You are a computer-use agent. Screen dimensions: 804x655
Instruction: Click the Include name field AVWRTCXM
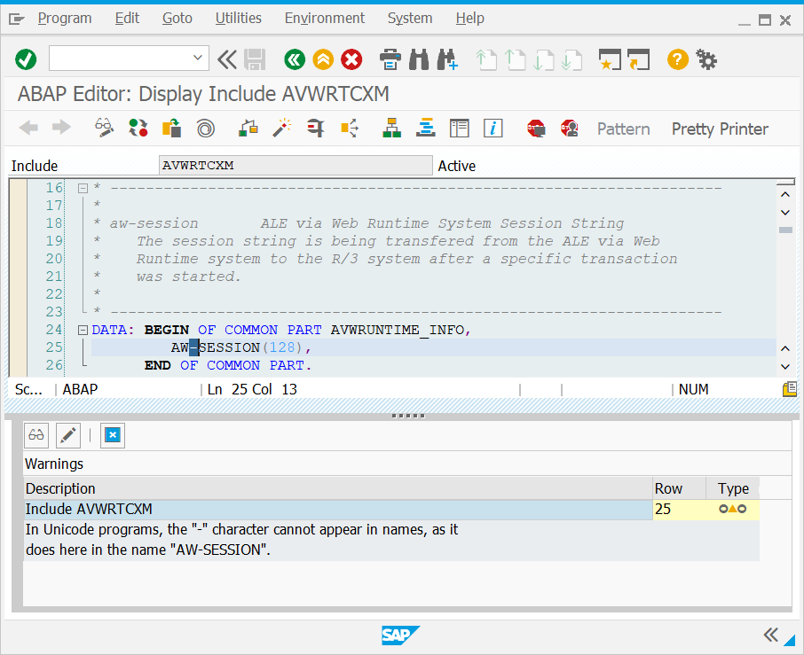[296, 166]
